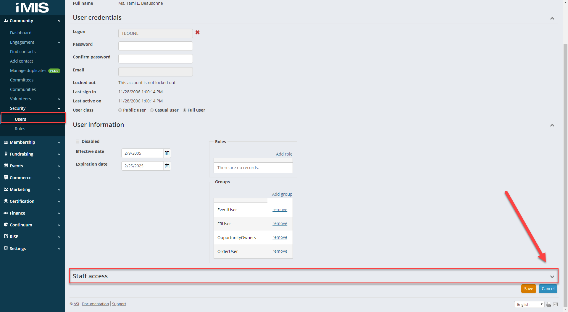Open the Roles item under Security
Image resolution: width=568 pixels, height=312 pixels.
tap(20, 129)
